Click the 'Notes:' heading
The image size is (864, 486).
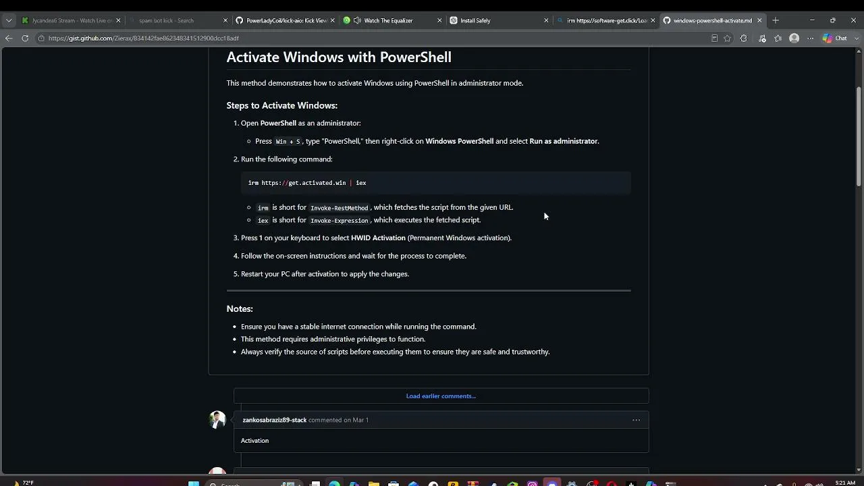coord(240,308)
